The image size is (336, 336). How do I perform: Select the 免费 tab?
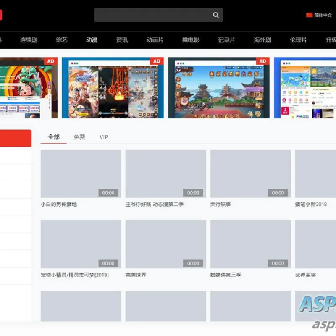tap(79, 137)
